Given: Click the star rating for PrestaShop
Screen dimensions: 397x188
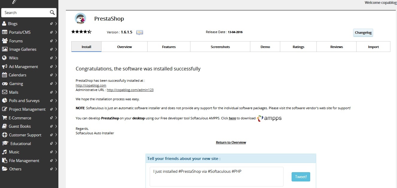Looking at the screenshot, I should (x=81, y=32).
